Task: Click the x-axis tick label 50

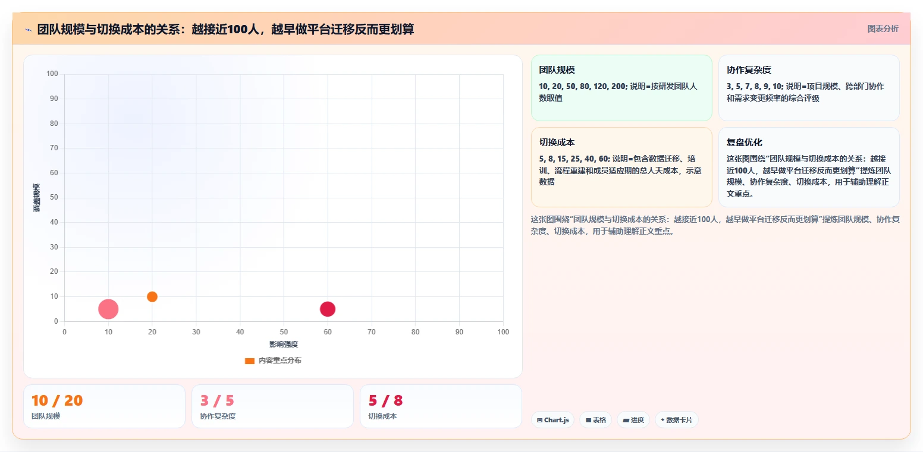Action: (284, 332)
